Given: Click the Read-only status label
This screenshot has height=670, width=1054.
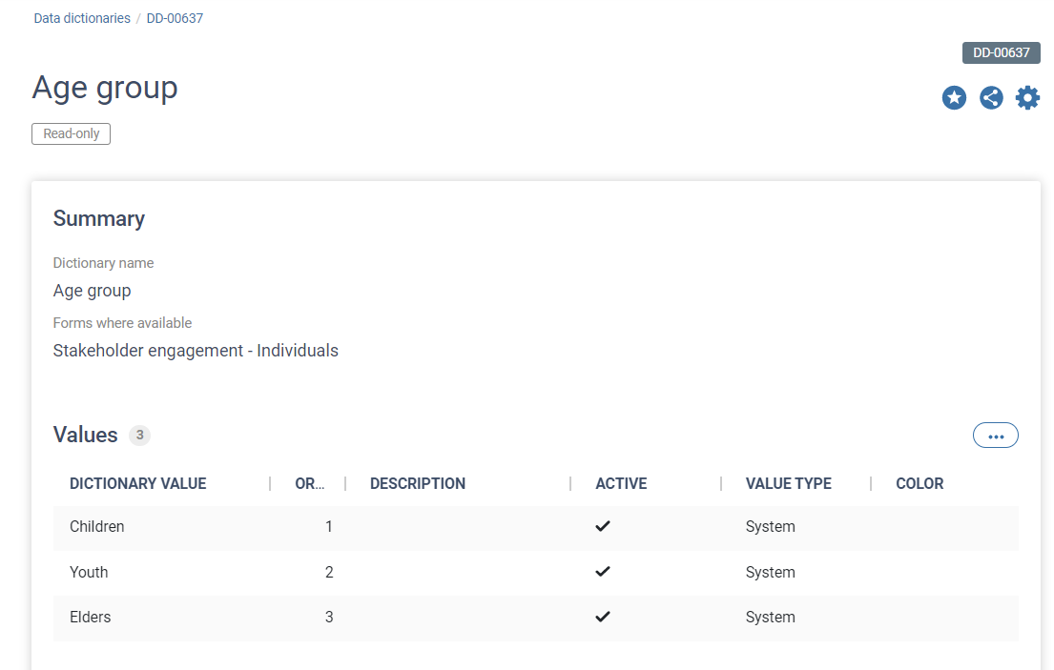Looking at the screenshot, I should (x=71, y=133).
